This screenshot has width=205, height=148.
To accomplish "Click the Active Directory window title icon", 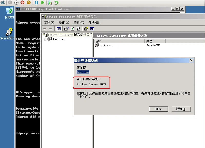I will click(44, 17).
